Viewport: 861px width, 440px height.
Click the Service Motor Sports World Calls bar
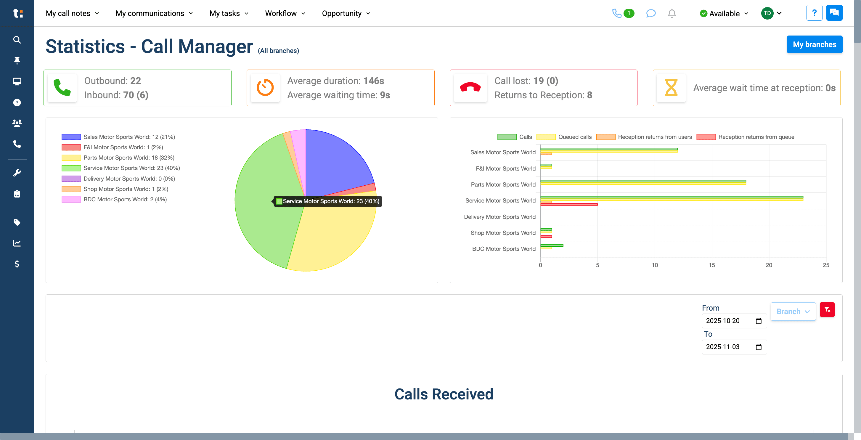[672, 197]
